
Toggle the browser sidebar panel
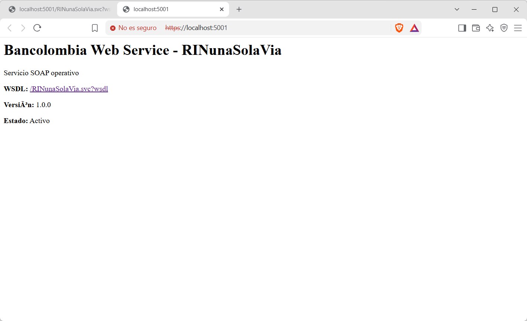click(462, 28)
